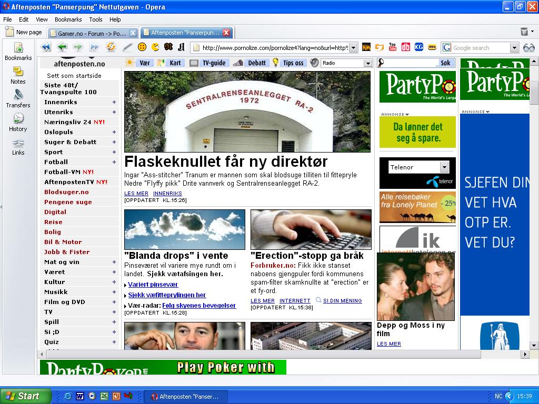
Task: Open the Google search engine dropdown
Action: click(x=514, y=48)
